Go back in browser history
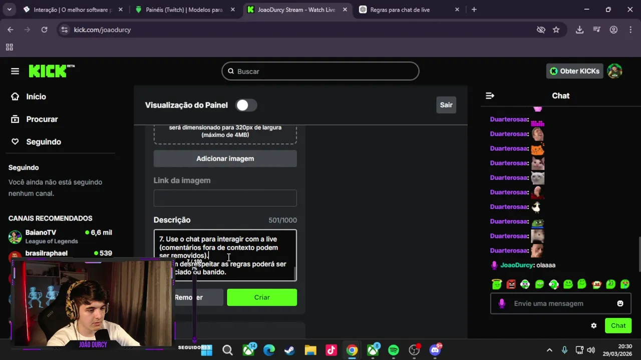This screenshot has height=360, width=641. pos(11,29)
